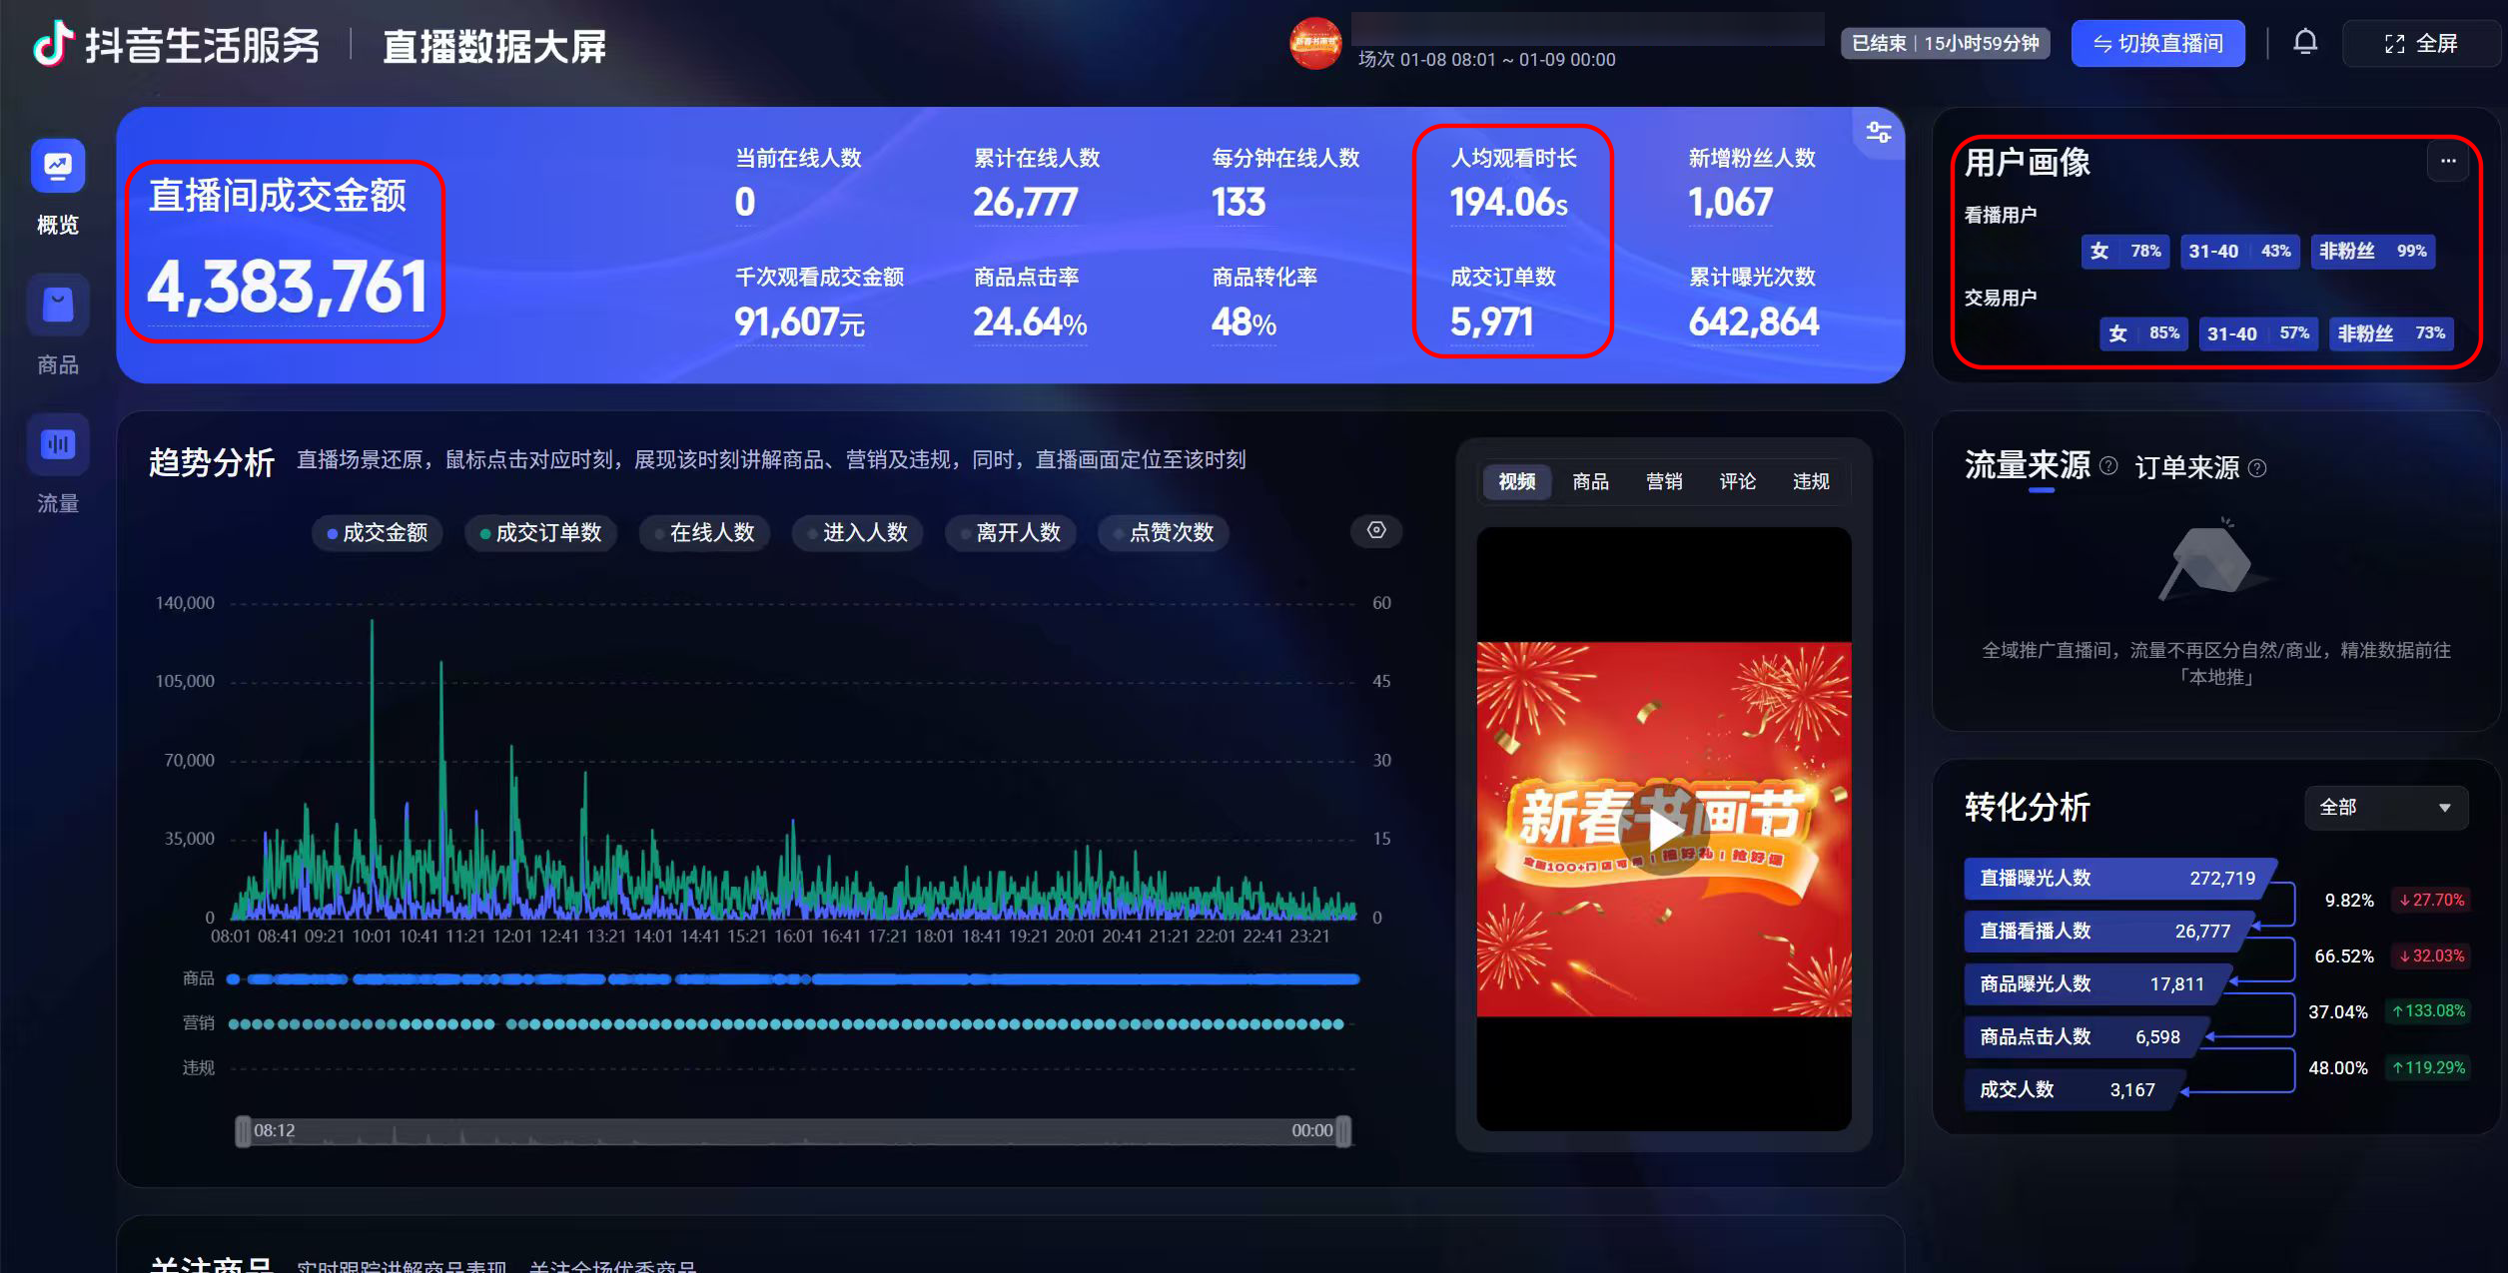Click the 看播用户 非粉丝 99% tag
The width and height of the screenshot is (2508, 1273).
pyautogui.click(x=2372, y=252)
